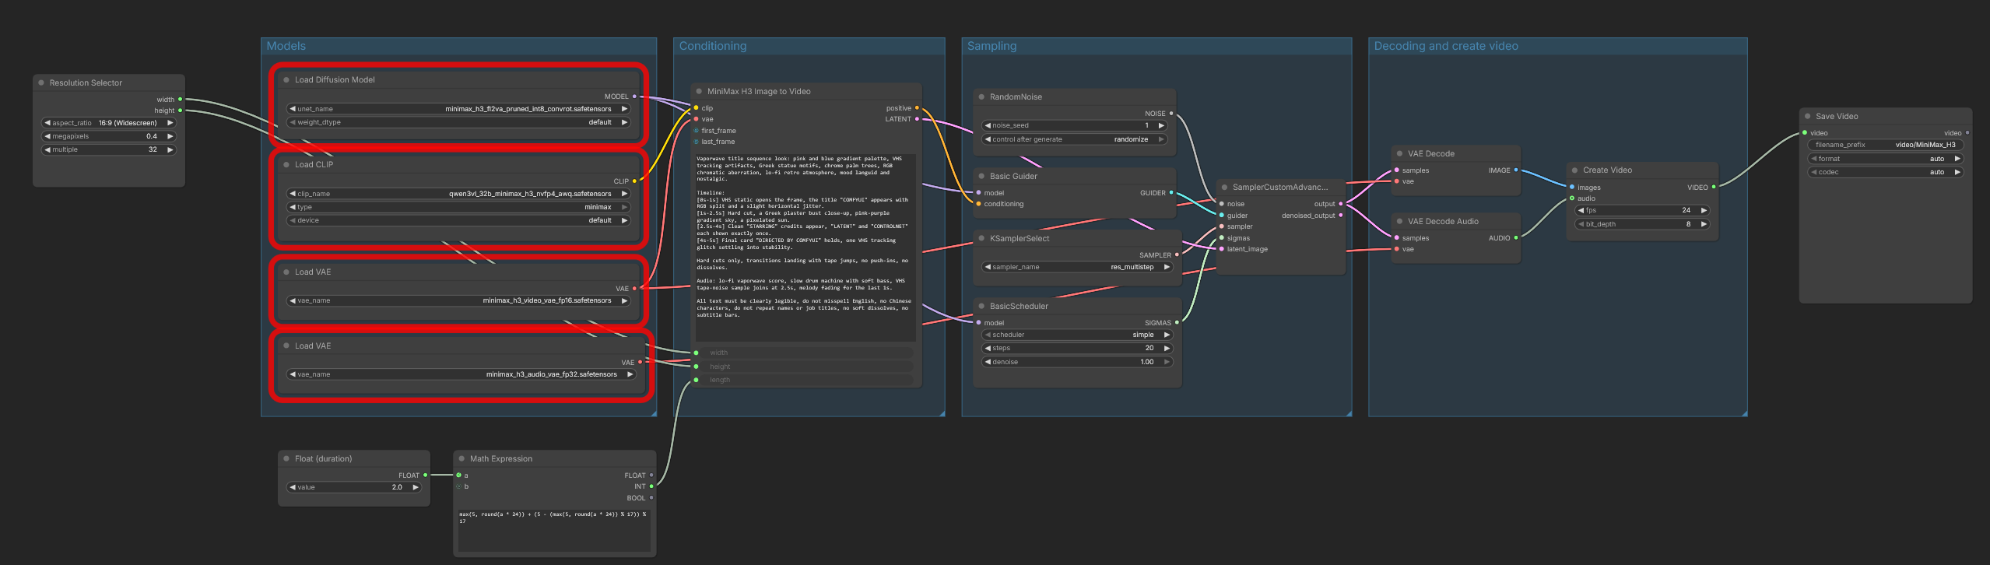The width and height of the screenshot is (1990, 565).
Task: Click the LATENT output socket on MiniMax node
Action: [917, 119]
